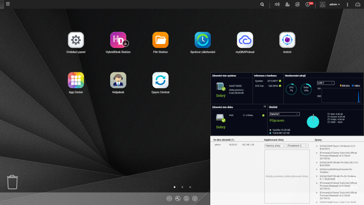Click first bottom bar circular icon

[169, 198]
